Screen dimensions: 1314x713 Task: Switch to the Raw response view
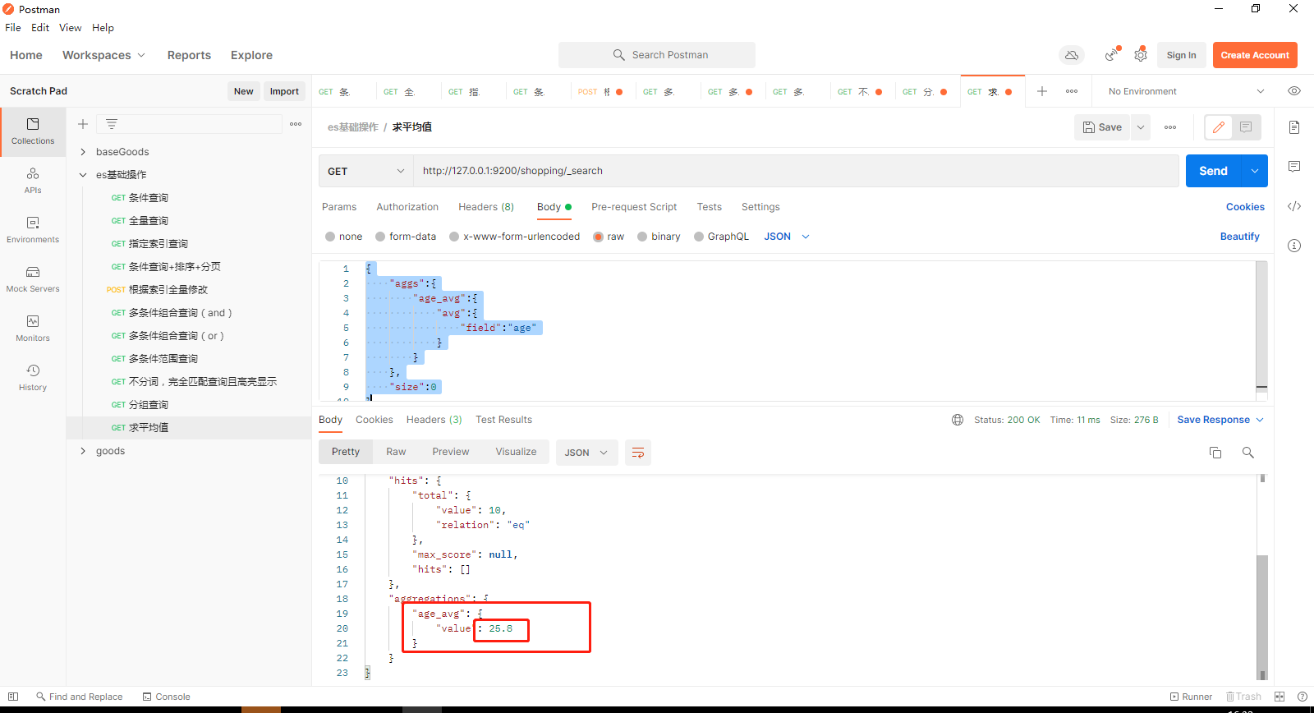click(x=396, y=452)
